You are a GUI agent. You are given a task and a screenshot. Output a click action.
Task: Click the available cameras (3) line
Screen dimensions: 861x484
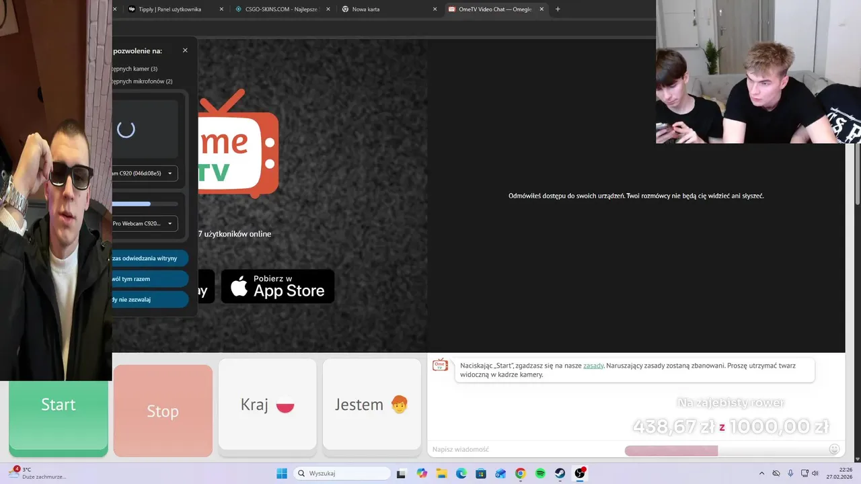tap(135, 69)
